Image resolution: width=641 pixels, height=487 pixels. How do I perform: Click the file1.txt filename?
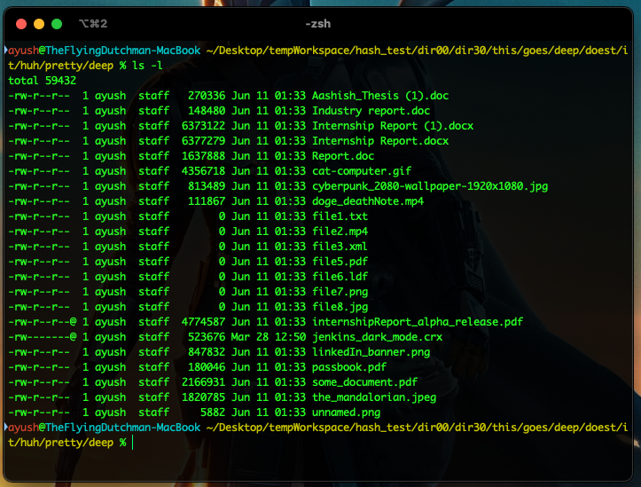(x=340, y=216)
